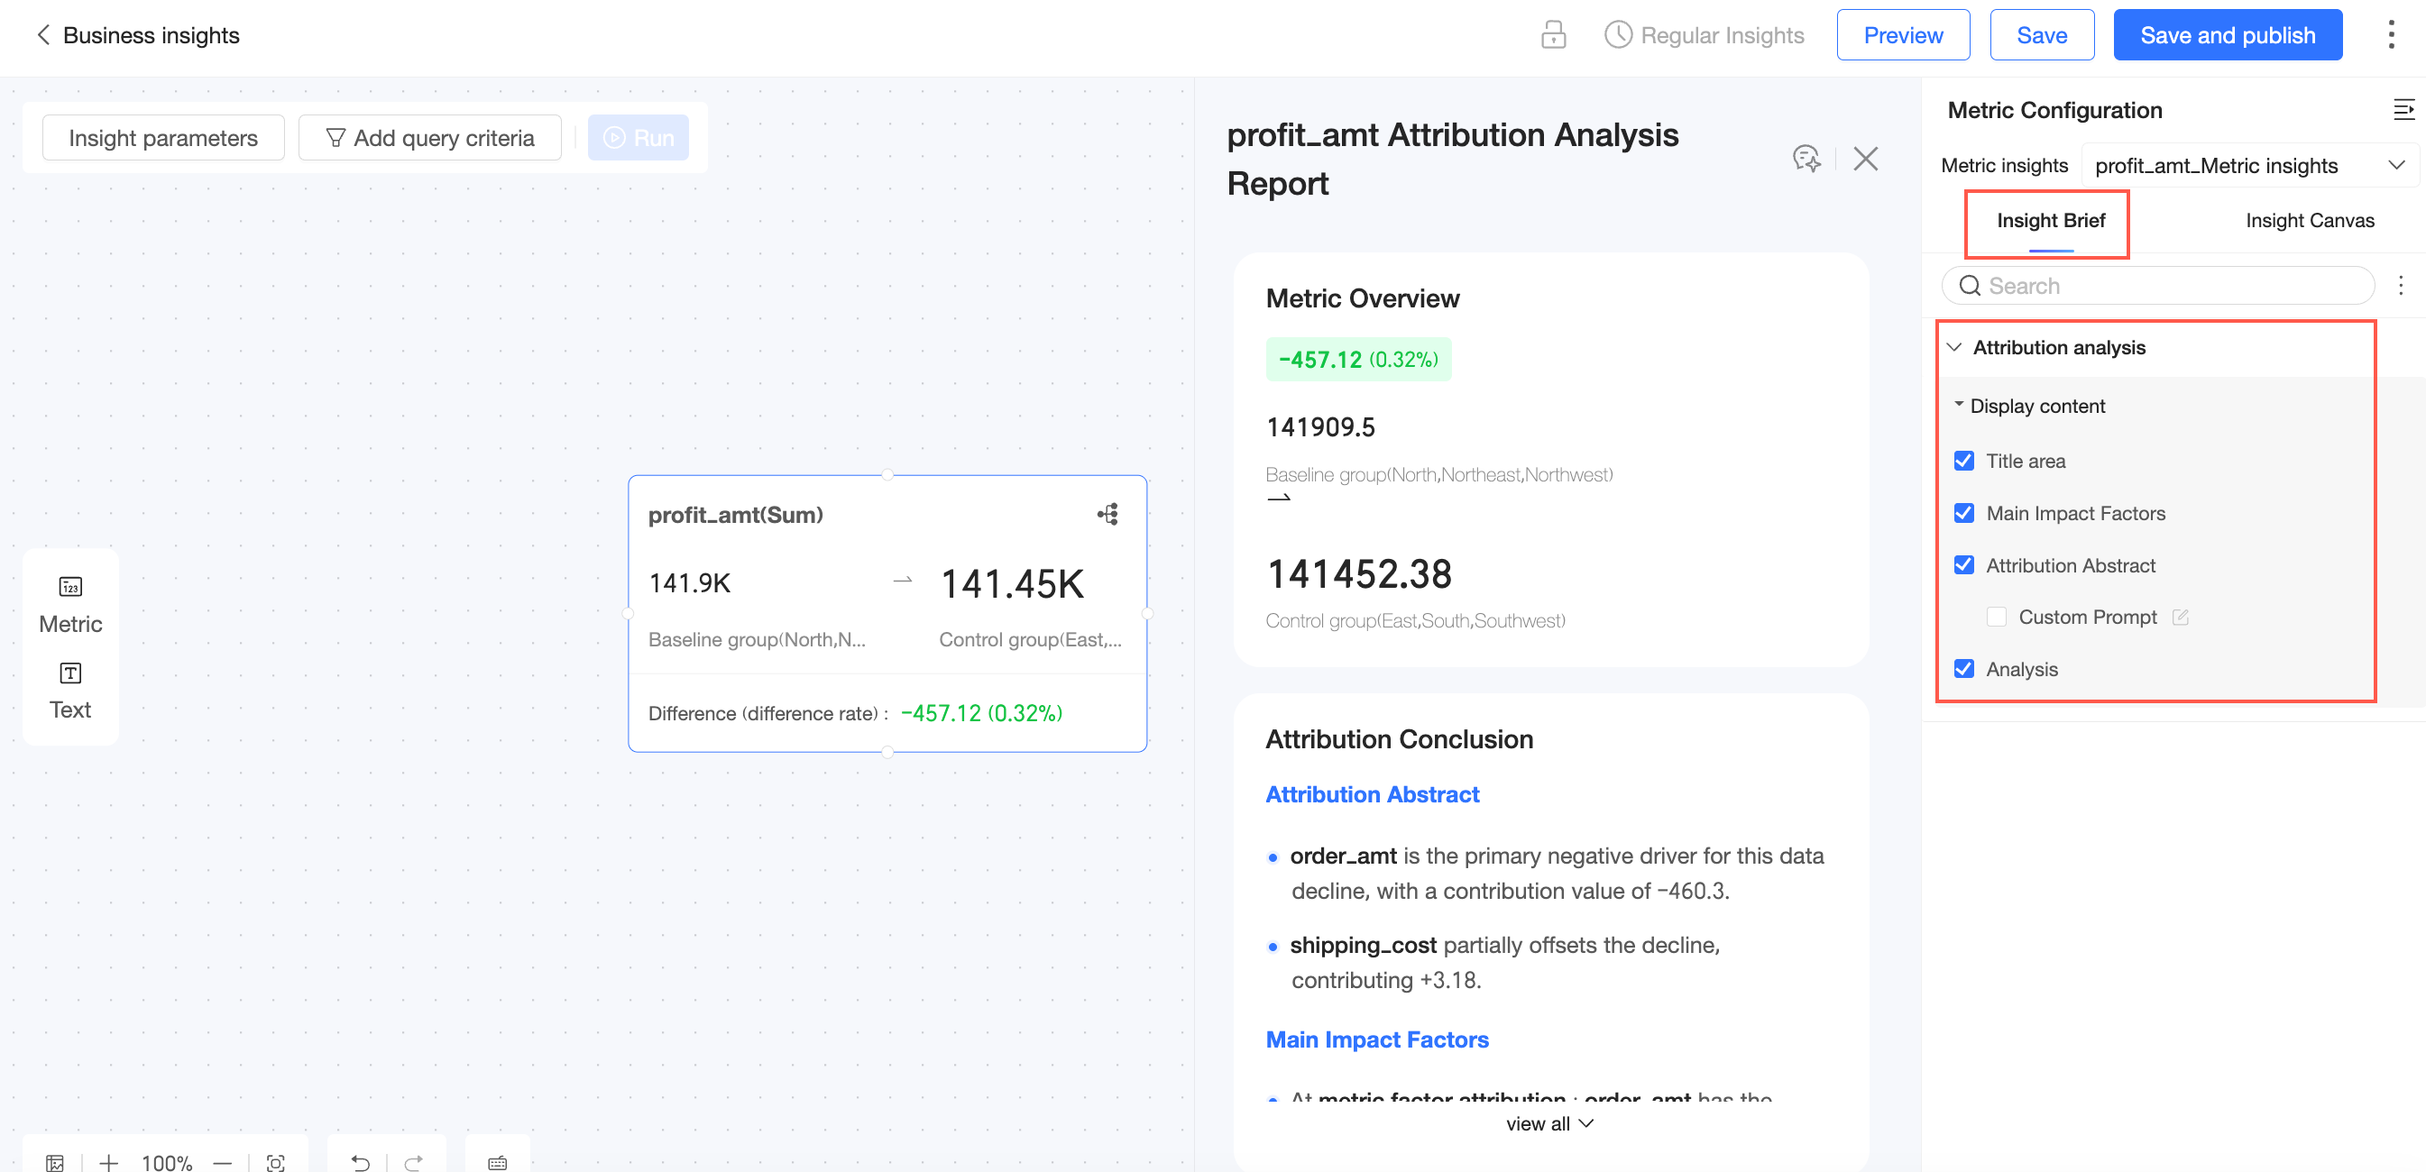Add a Metric component from left sidebar
Viewport: 2426px width, 1172px height.
tap(70, 603)
